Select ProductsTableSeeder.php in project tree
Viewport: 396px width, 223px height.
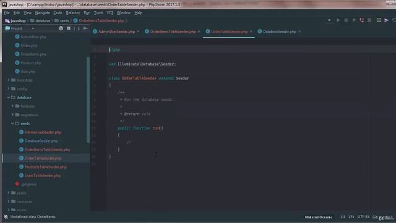[43, 167]
